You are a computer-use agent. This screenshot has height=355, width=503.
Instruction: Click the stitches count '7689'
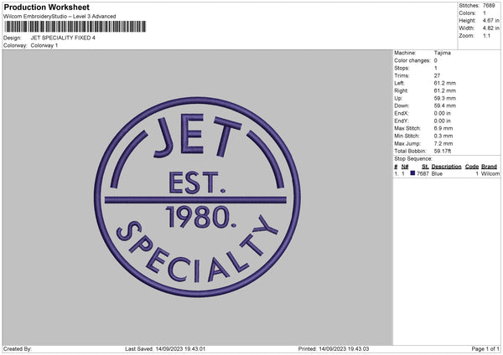[x=490, y=6]
